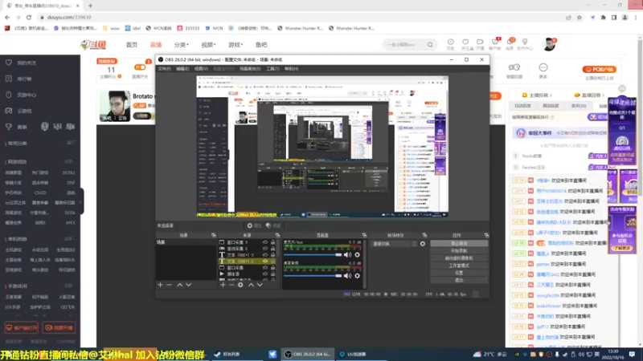Click the Douyu logo
This screenshot has width=643, height=361.
pos(93,45)
